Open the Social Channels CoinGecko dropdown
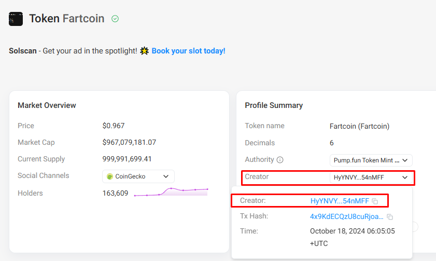Screen dimensions: 436x261 tap(138, 176)
